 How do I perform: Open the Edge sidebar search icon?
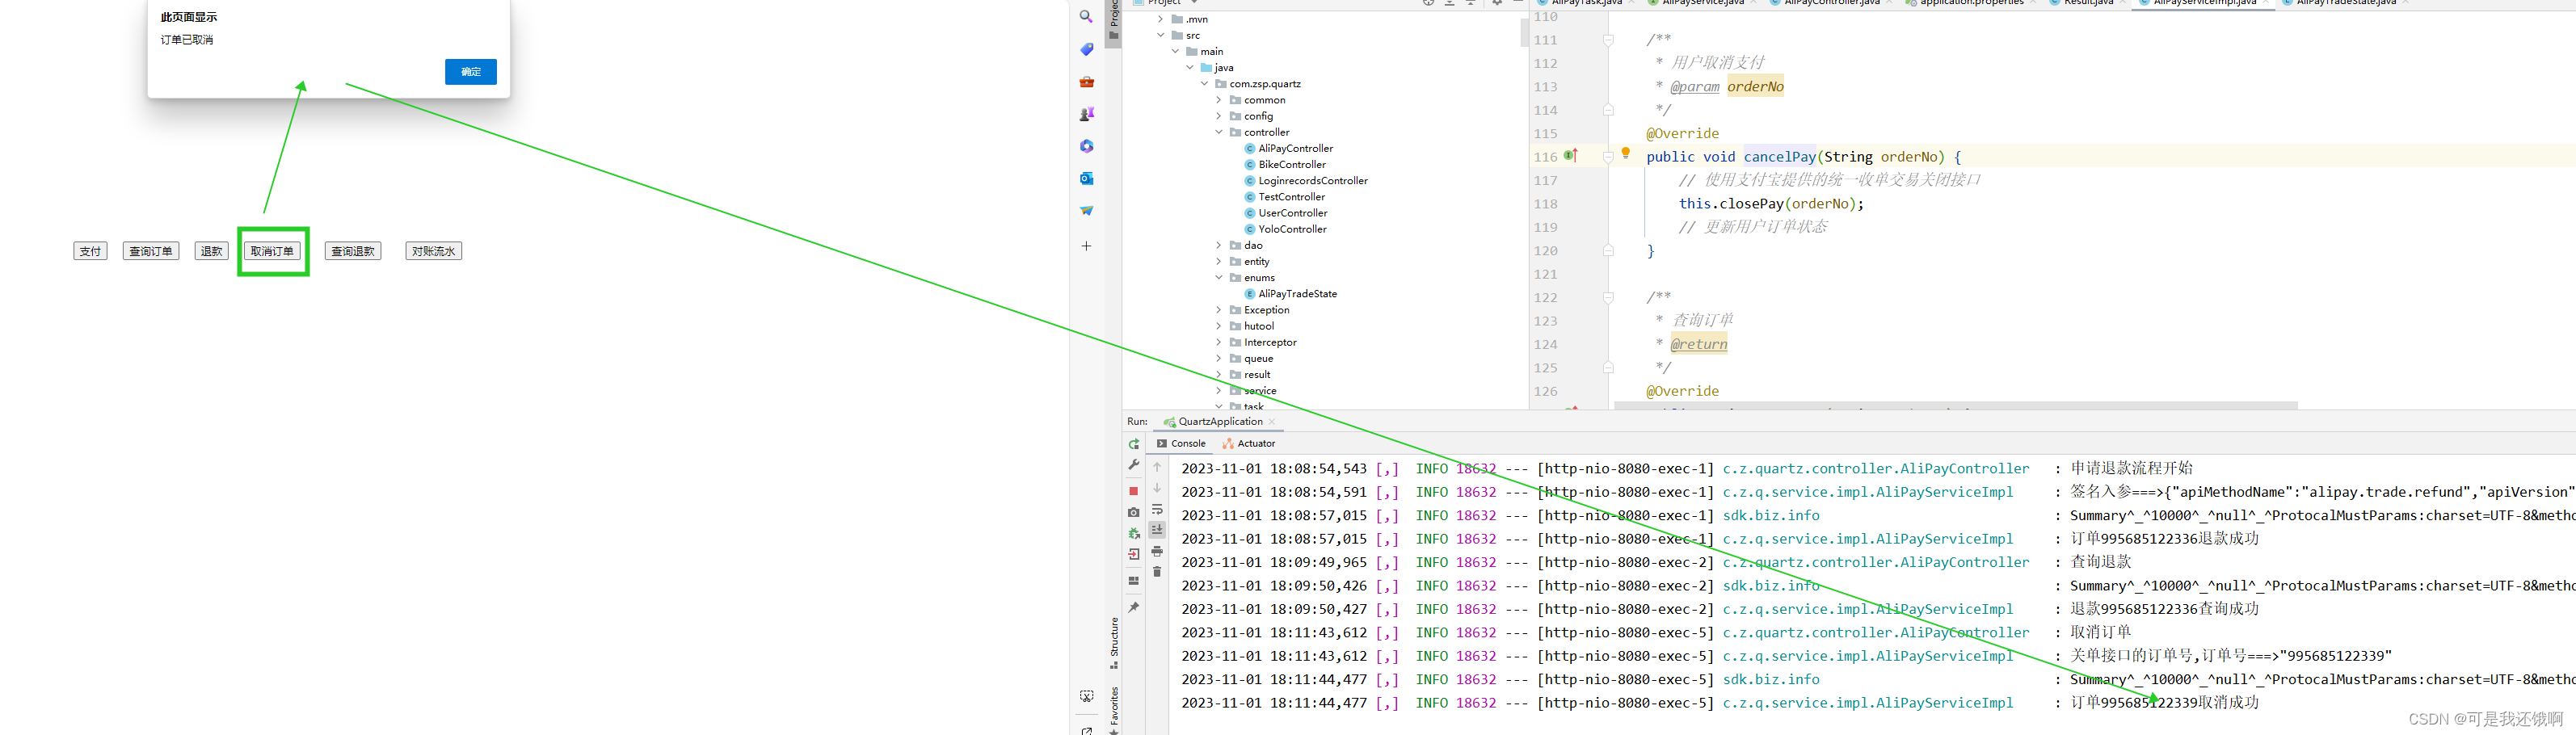pyautogui.click(x=1086, y=17)
